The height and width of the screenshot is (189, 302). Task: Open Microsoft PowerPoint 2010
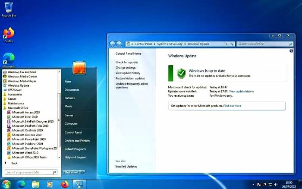(27, 139)
